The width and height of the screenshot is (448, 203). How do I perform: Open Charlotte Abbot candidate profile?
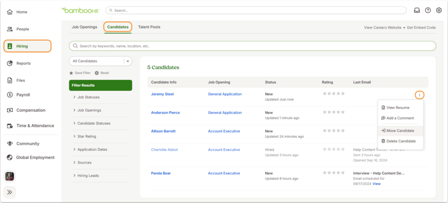pyautogui.click(x=165, y=150)
